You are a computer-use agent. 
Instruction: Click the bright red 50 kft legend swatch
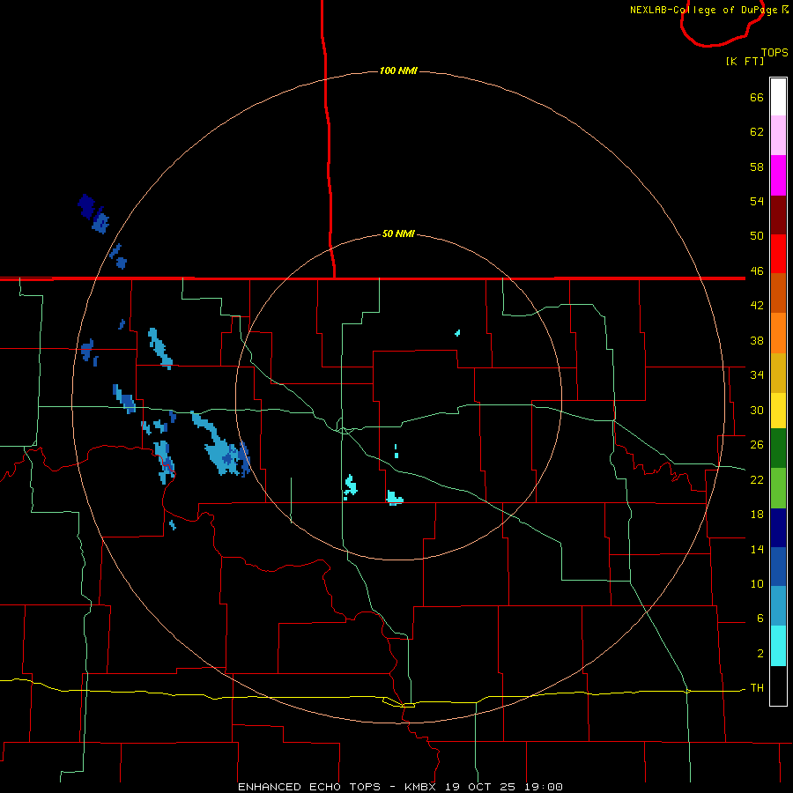tap(778, 254)
